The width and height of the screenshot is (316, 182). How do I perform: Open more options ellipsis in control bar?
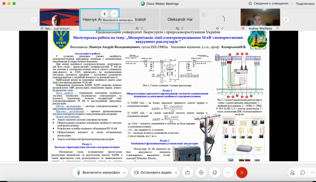point(228,172)
